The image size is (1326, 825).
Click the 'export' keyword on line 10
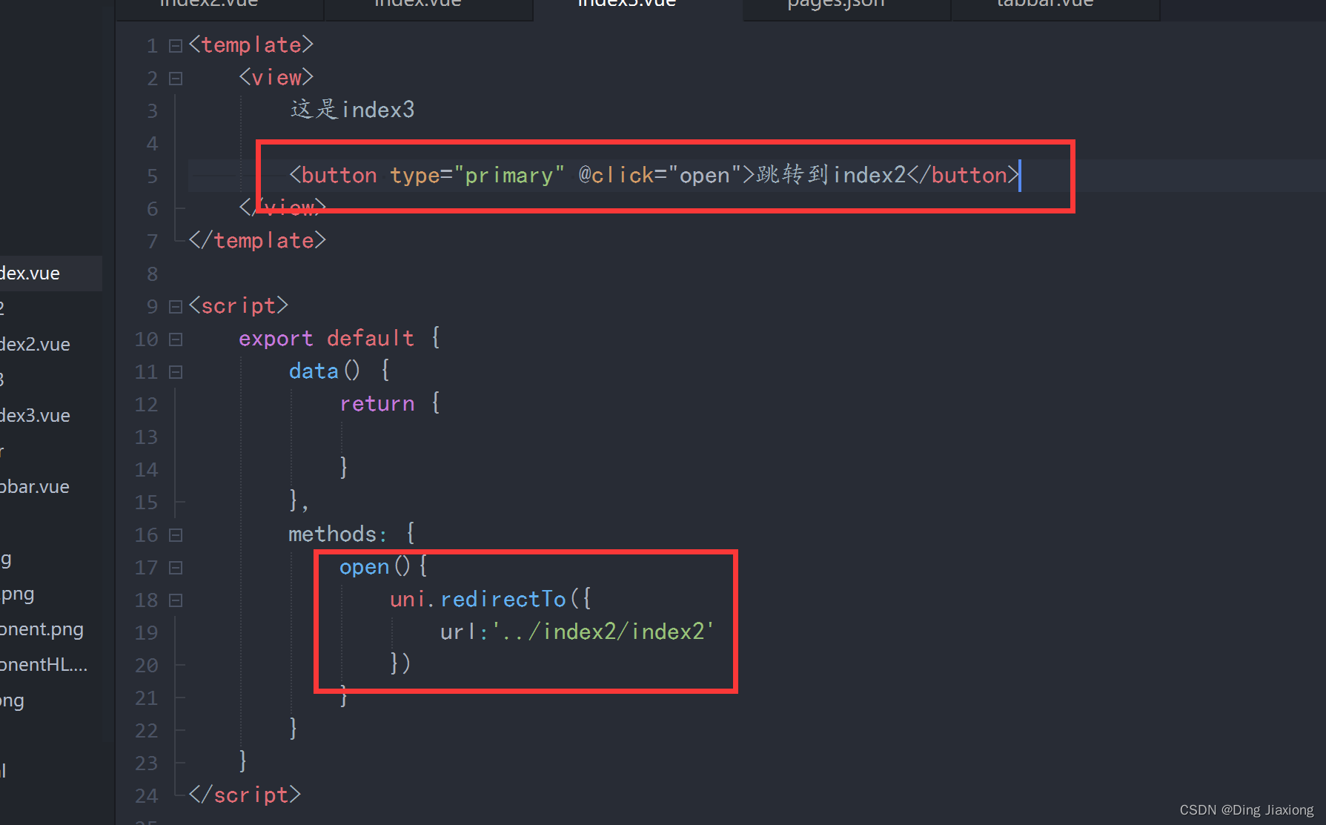(x=276, y=339)
